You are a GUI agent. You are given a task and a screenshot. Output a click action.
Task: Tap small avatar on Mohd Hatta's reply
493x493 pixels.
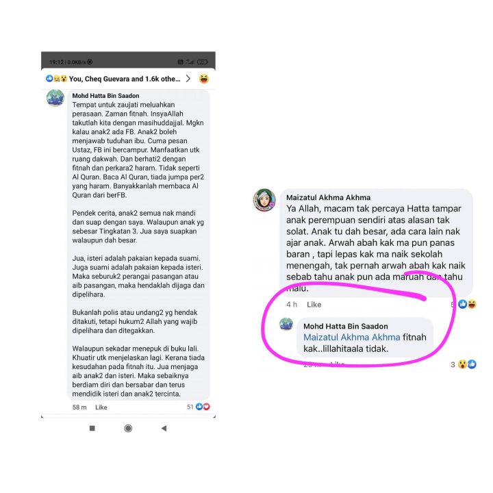(286, 324)
